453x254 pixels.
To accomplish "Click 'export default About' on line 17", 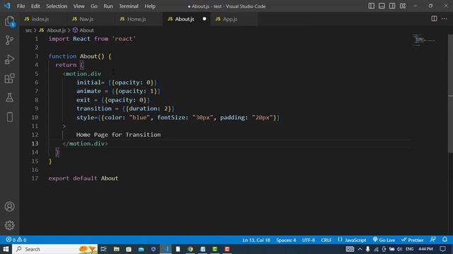I will (x=84, y=179).
